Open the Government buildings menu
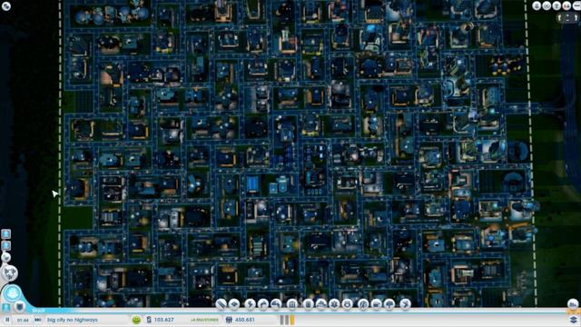This screenshot has width=581, height=327. [x=292, y=304]
